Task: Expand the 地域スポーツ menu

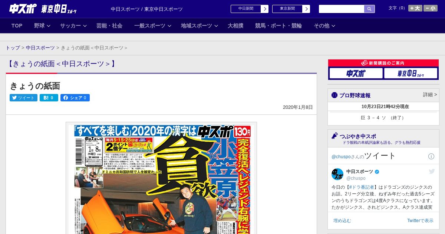Action: pyautogui.click(x=199, y=26)
